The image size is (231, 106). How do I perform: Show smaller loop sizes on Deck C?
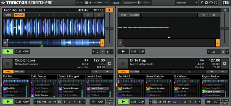click(35, 102)
